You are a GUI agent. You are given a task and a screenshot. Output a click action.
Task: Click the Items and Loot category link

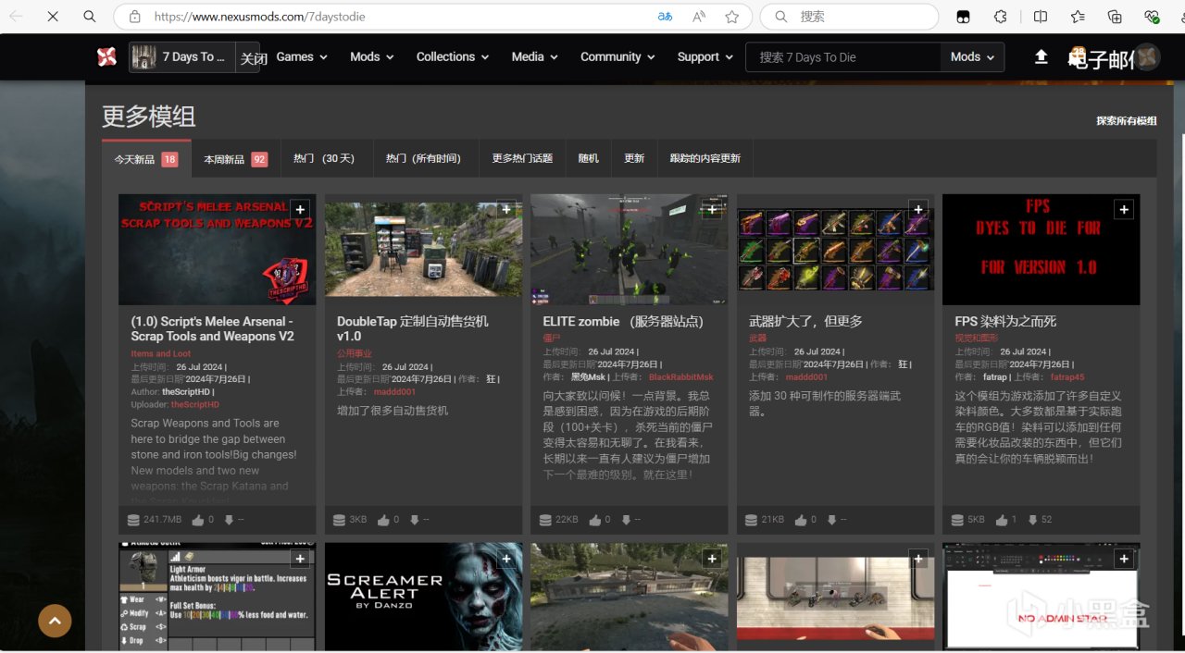(161, 353)
